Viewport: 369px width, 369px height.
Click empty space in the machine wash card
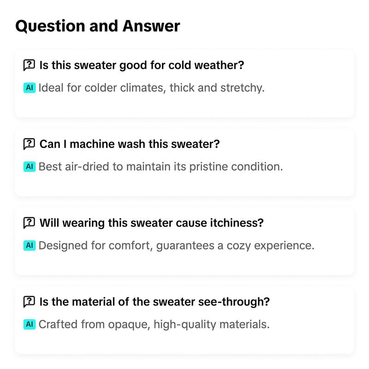[x=184, y=185]
